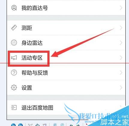Select the 活动专区 menu entry

click(66, 58)
